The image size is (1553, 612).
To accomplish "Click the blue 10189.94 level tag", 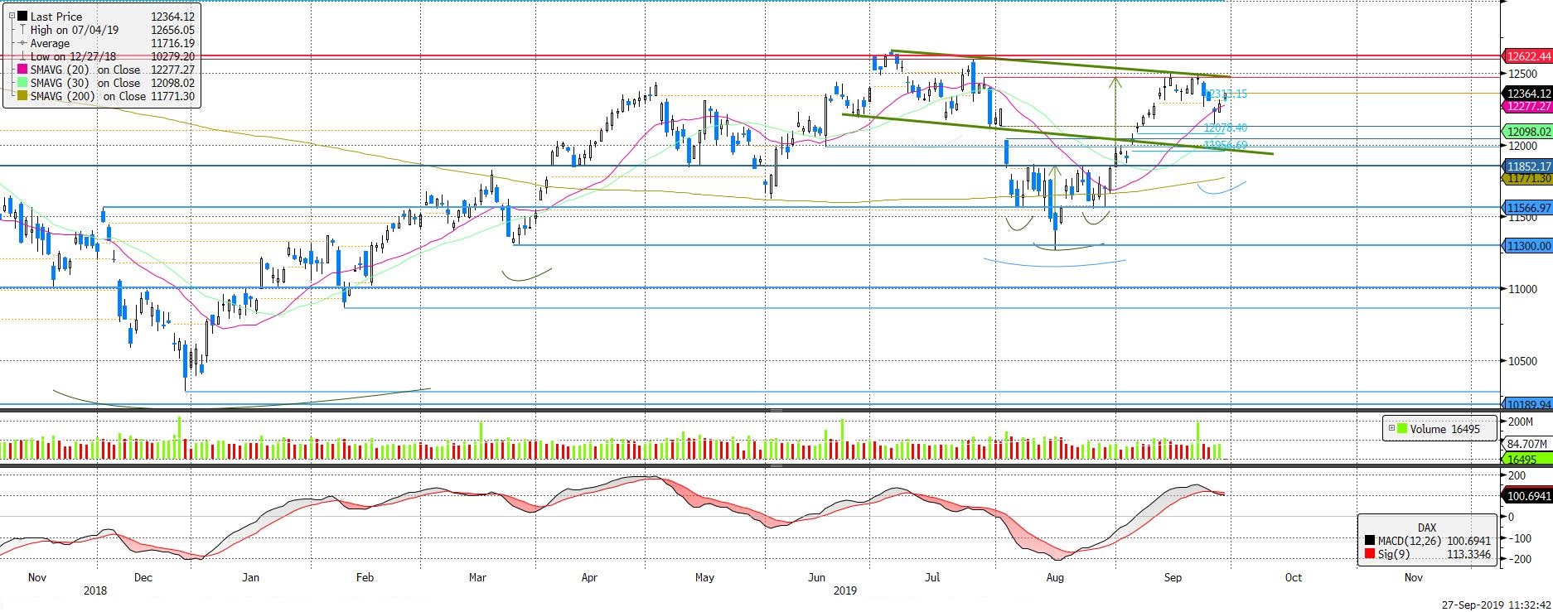I will click(1527, 404).
